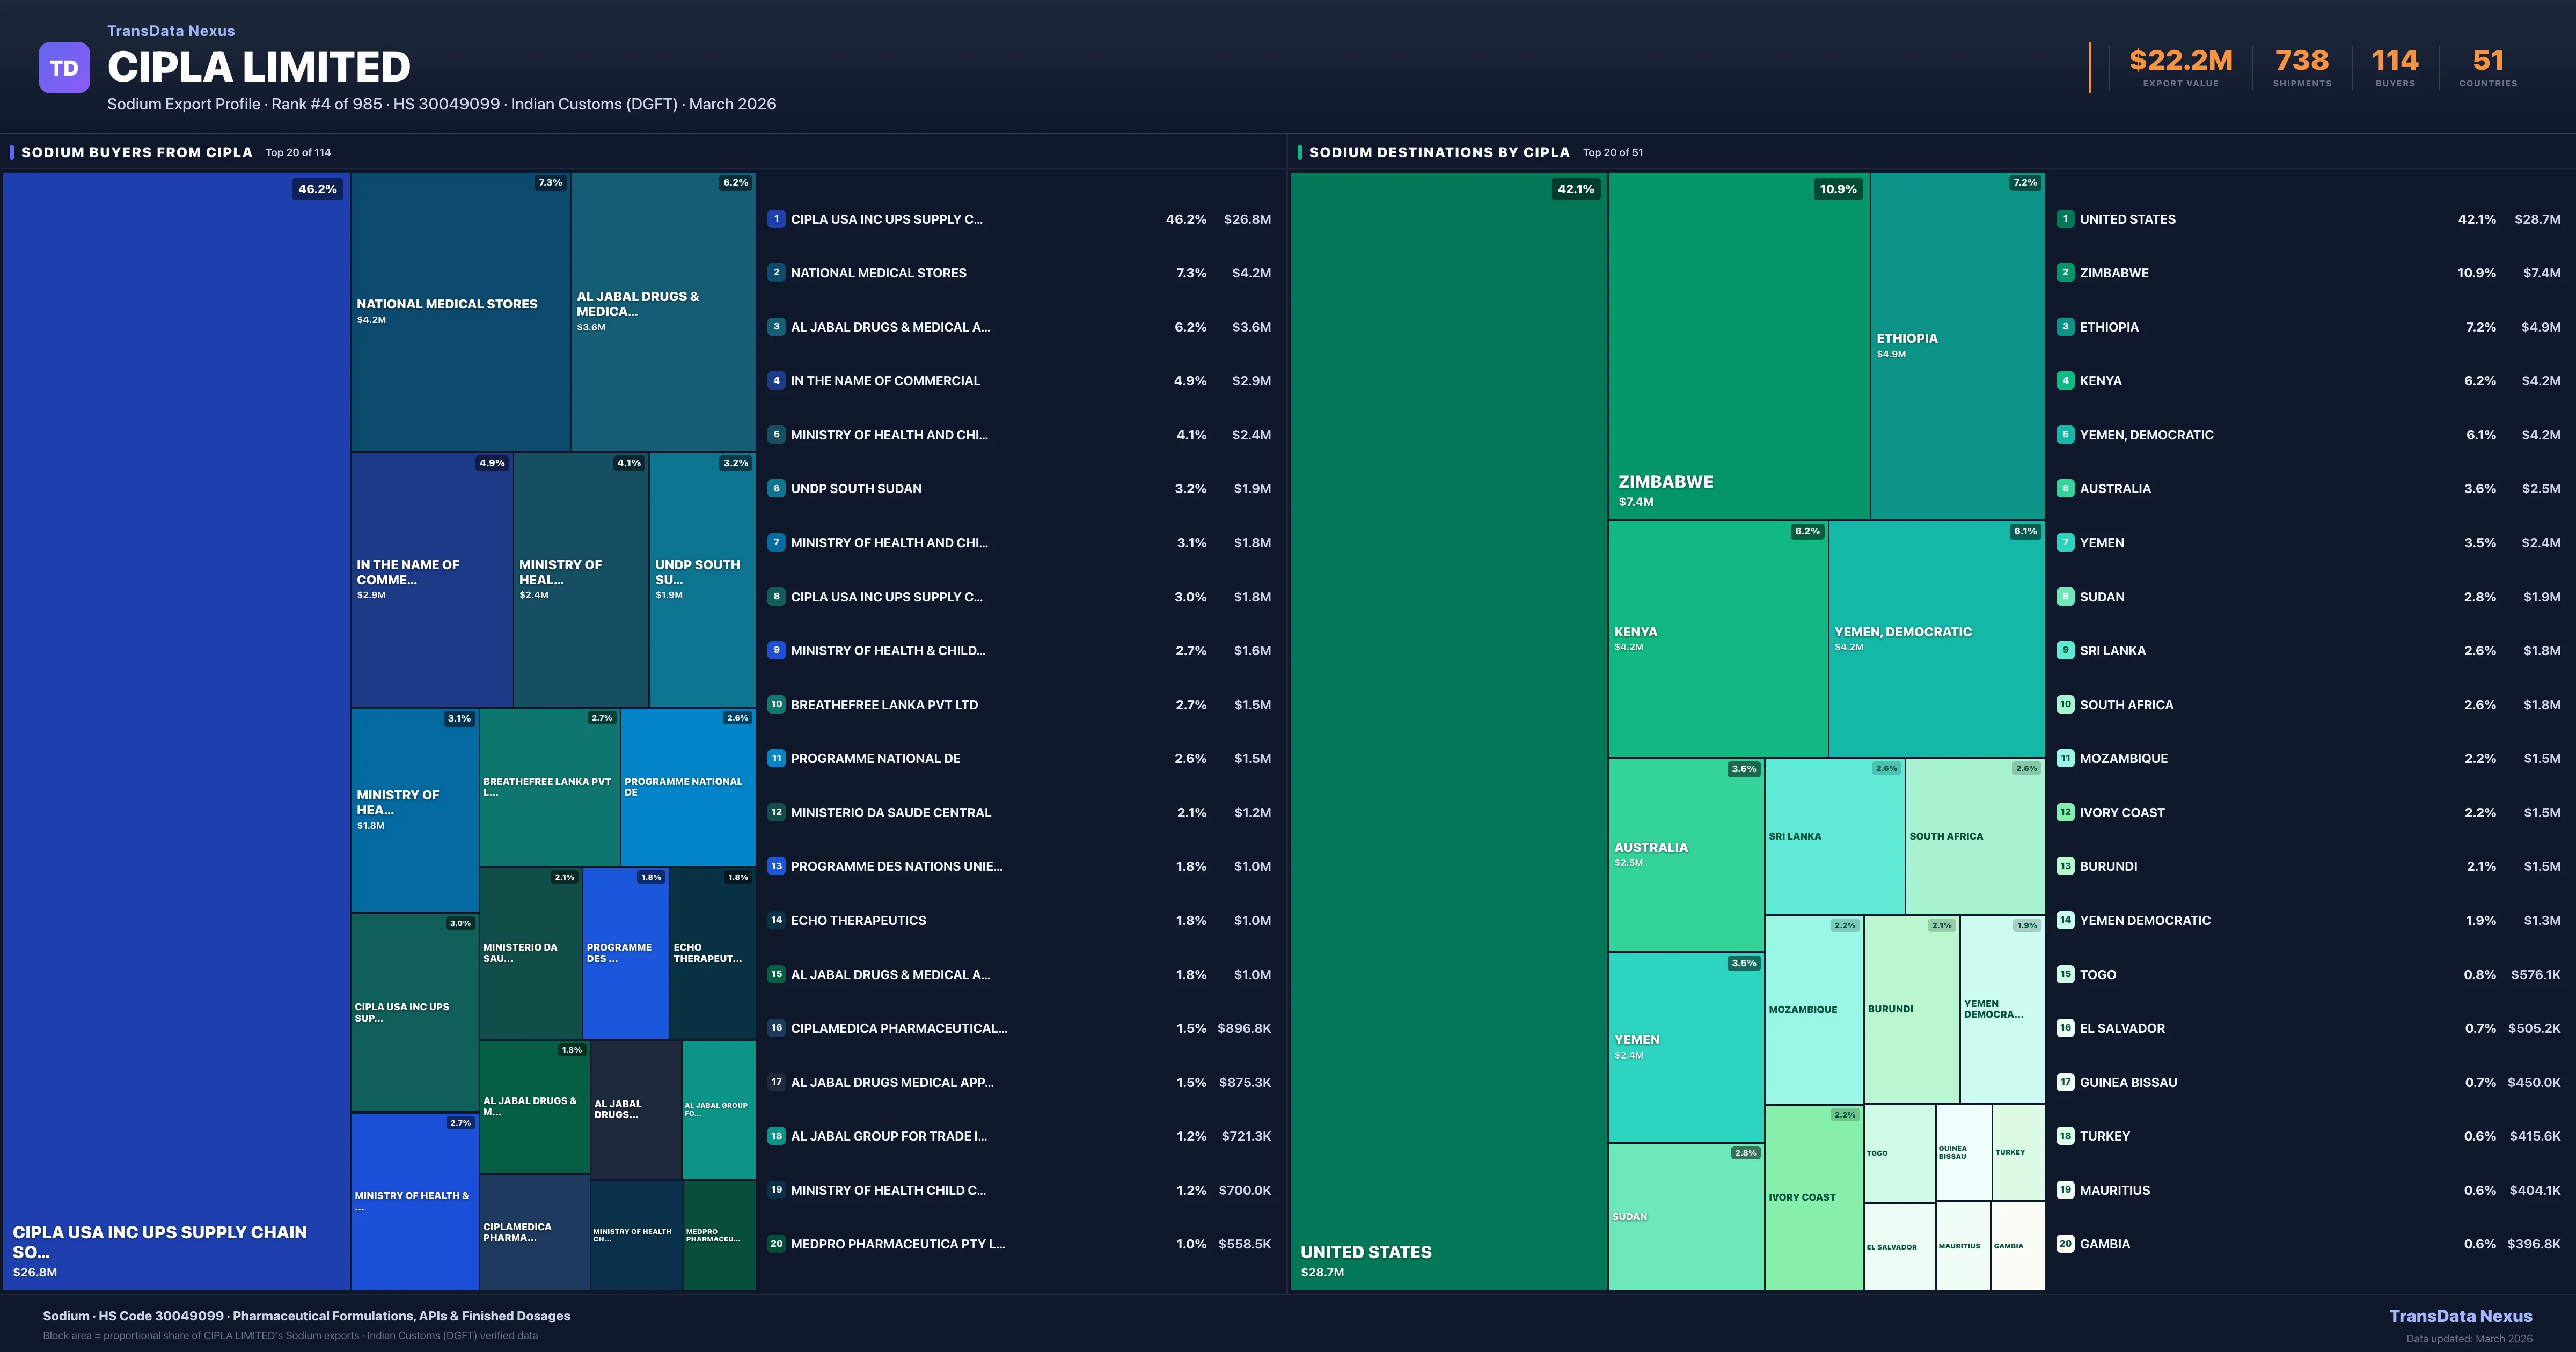Open the SODIUM DESTINATIONS BY CIPLA section header
This screenshot has height=1352, width=2576.
tap(1440, 152)
